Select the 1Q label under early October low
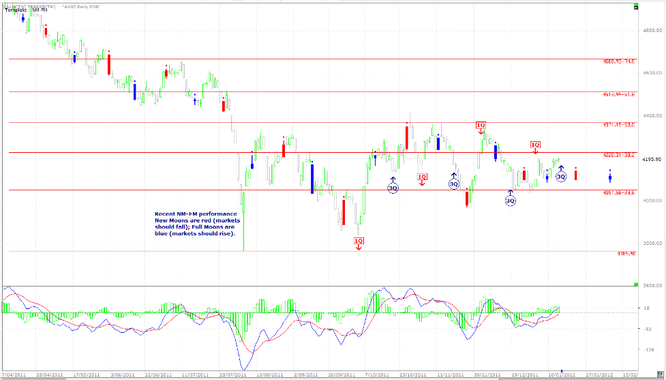666x380 pixels. [x=359, y=241]
